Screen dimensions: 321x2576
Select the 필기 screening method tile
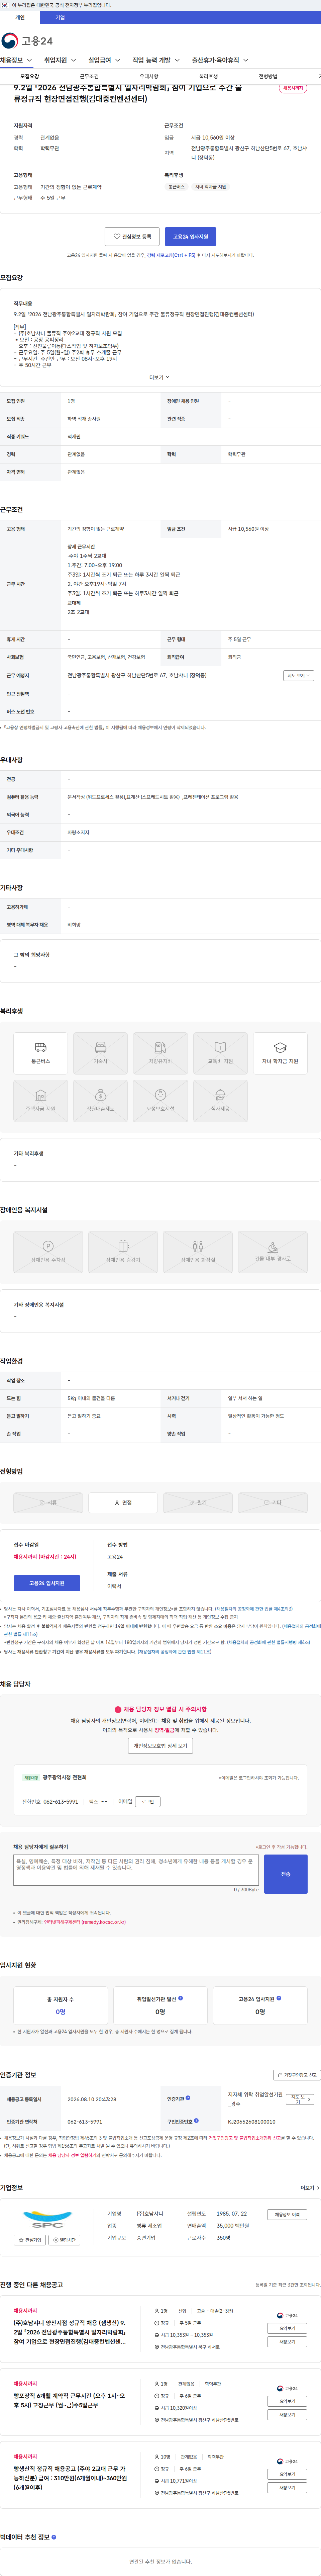point(198,1502)
